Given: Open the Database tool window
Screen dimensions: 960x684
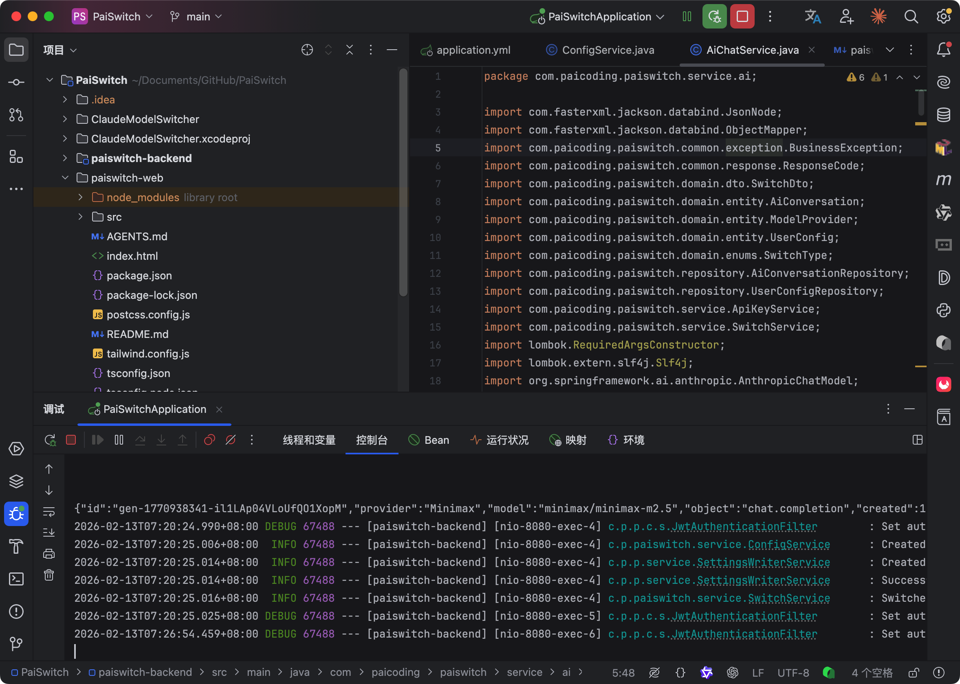Looking at the screenshot, I should pos(943,115).
